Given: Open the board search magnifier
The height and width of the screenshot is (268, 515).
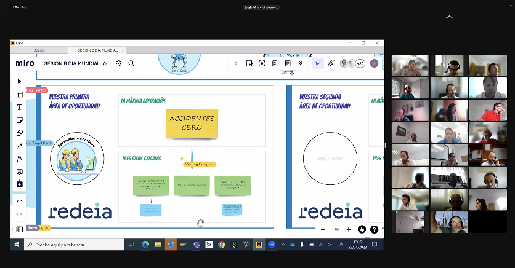Looking at the screenshot, I should point(131,63).
